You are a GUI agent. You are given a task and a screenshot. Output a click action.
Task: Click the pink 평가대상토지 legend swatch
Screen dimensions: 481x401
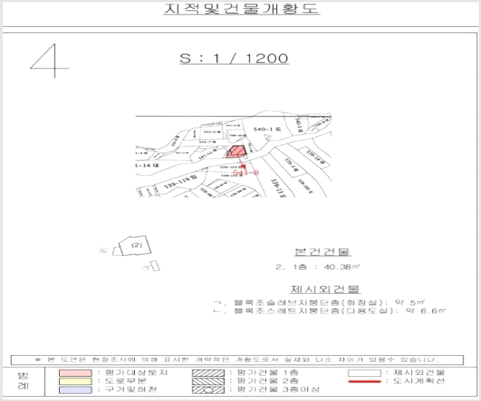tap(76, 373)
